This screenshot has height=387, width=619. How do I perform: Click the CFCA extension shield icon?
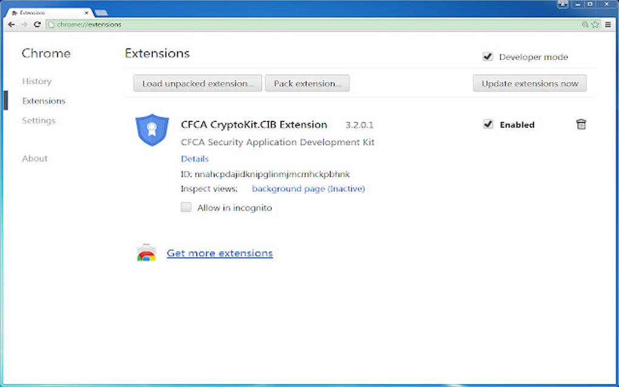pyautogui.click(x=152, y=129)
